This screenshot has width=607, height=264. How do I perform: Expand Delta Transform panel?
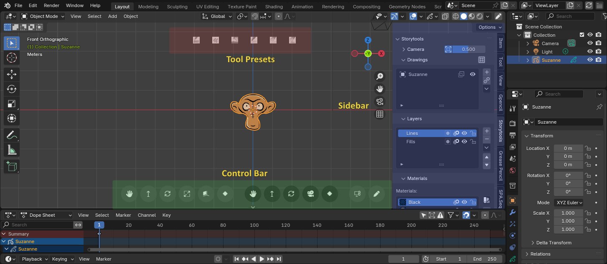click(554, 243)
